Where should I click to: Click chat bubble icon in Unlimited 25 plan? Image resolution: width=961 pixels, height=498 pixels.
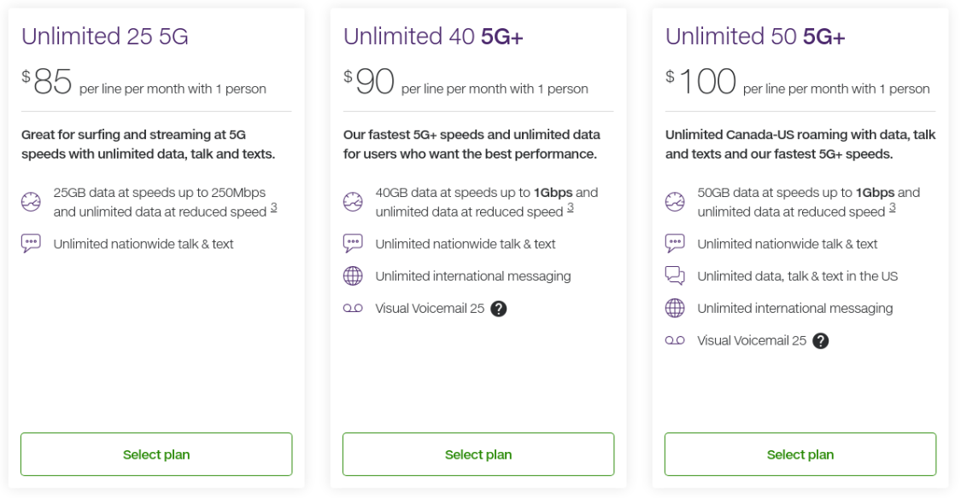(31, 244)
